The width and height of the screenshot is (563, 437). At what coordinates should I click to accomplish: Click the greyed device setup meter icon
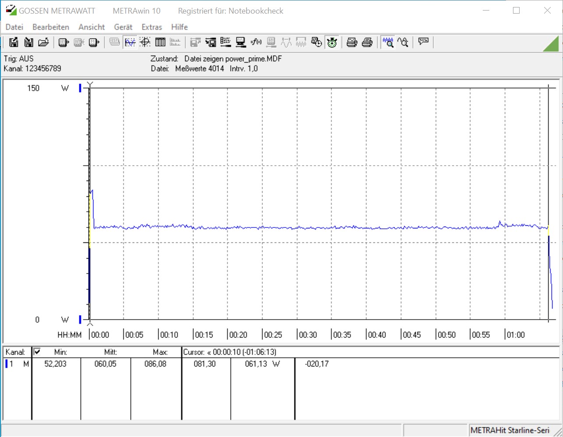(271, 42)
